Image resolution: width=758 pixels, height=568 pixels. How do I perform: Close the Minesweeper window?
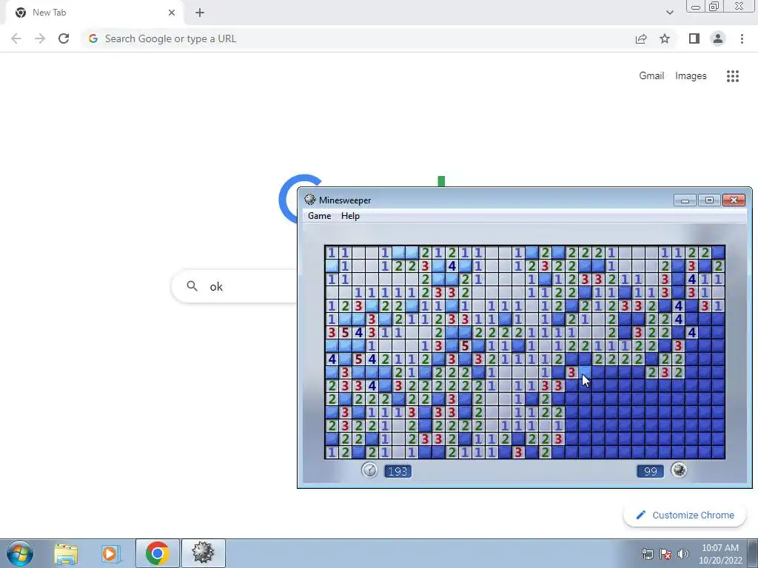(x=734, y=200)
